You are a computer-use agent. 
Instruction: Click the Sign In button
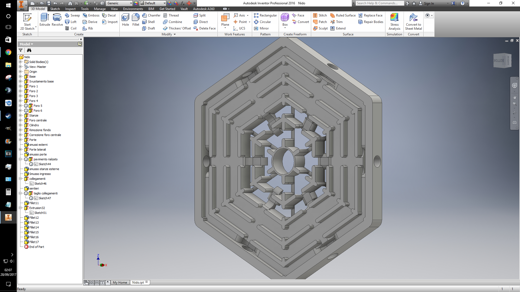tap(428, 3)
